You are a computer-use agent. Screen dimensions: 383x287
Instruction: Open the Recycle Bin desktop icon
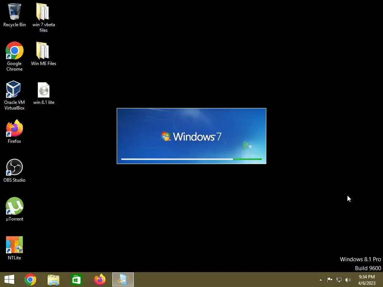[15, 15]
